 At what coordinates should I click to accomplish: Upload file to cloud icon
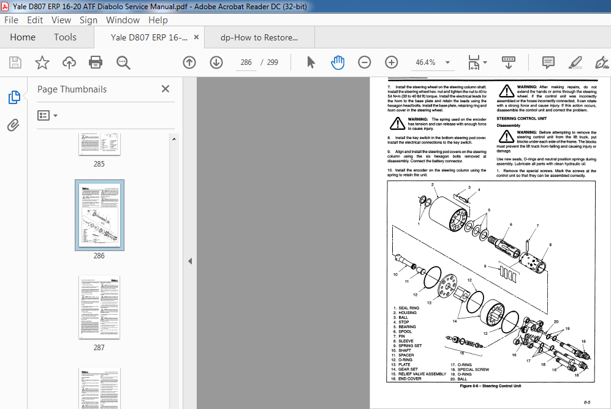pyautogui.click(x=69, y=62)
